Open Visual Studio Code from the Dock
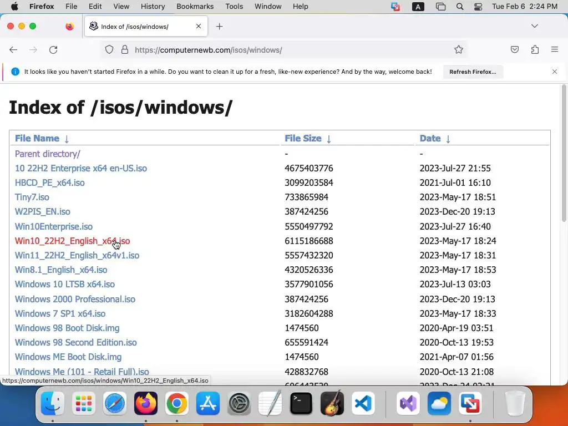Screen dimensions: 568x426 tap(363, 403)
